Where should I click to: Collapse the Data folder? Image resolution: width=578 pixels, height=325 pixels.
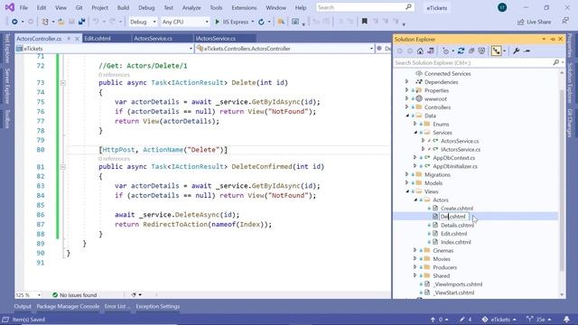point(407,116)
